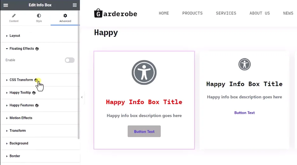Click the Edit Info Box panel title

coord(40,5)
